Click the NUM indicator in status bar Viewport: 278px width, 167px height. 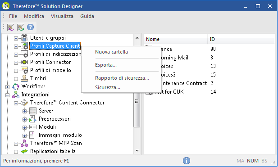(253, 161)
